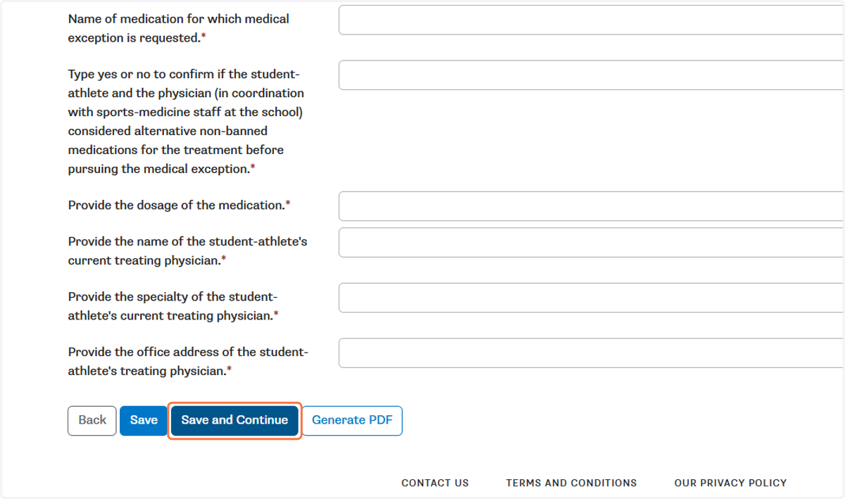Viewport: 845px width, 499px height.
Task: Click the physician specialty input field
Action: pyautogui.click(x=591, y=298)
